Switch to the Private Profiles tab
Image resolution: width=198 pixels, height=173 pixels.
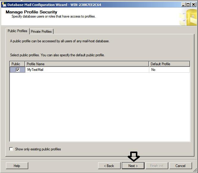point(41,32)
